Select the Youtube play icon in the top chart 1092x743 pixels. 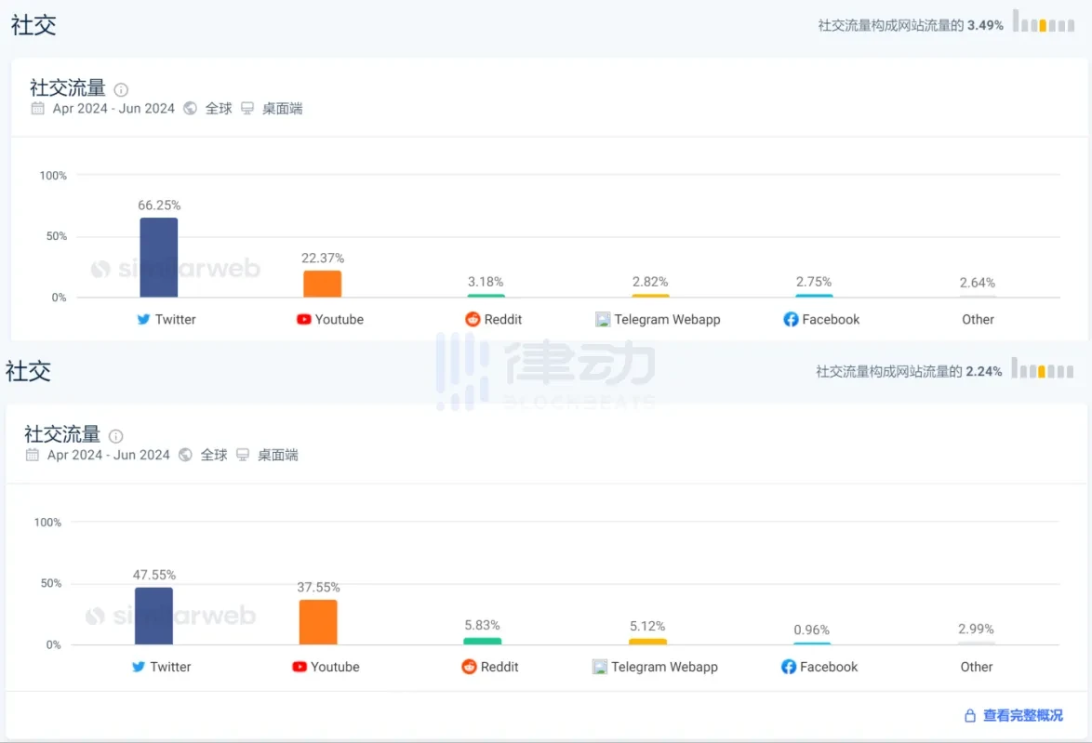pos(302,319)
